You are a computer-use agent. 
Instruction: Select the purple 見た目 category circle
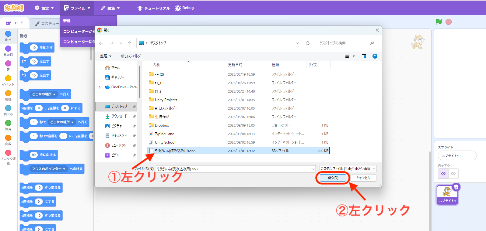coord(8,49)
